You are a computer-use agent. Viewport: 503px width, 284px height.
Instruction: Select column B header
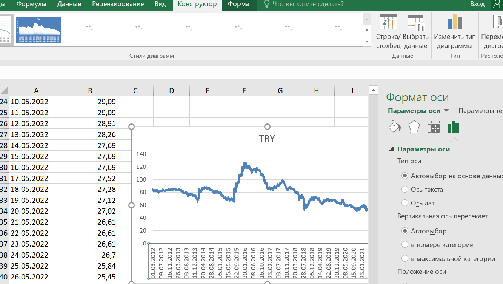90,91
